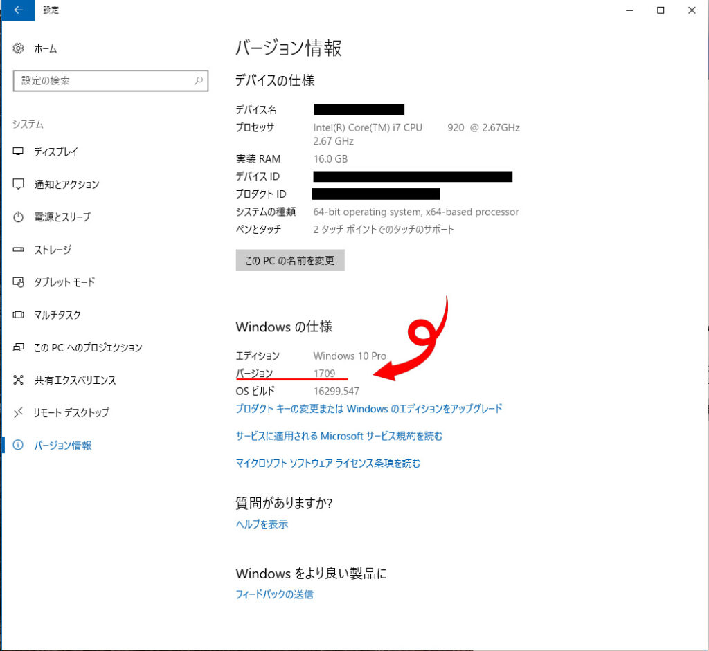The height and width of the screenshot is (651, 709).
Task: Select マルチタスク in sidebar
Action: [x=57, y=315]
